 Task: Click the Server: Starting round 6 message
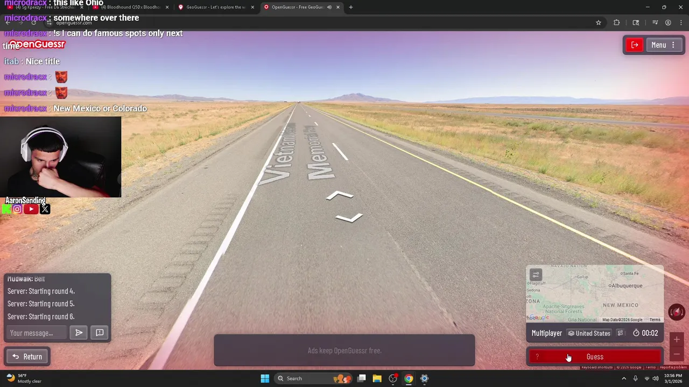click(41, 317)
